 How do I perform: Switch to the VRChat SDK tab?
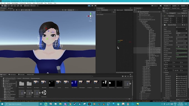click(30, 74)
